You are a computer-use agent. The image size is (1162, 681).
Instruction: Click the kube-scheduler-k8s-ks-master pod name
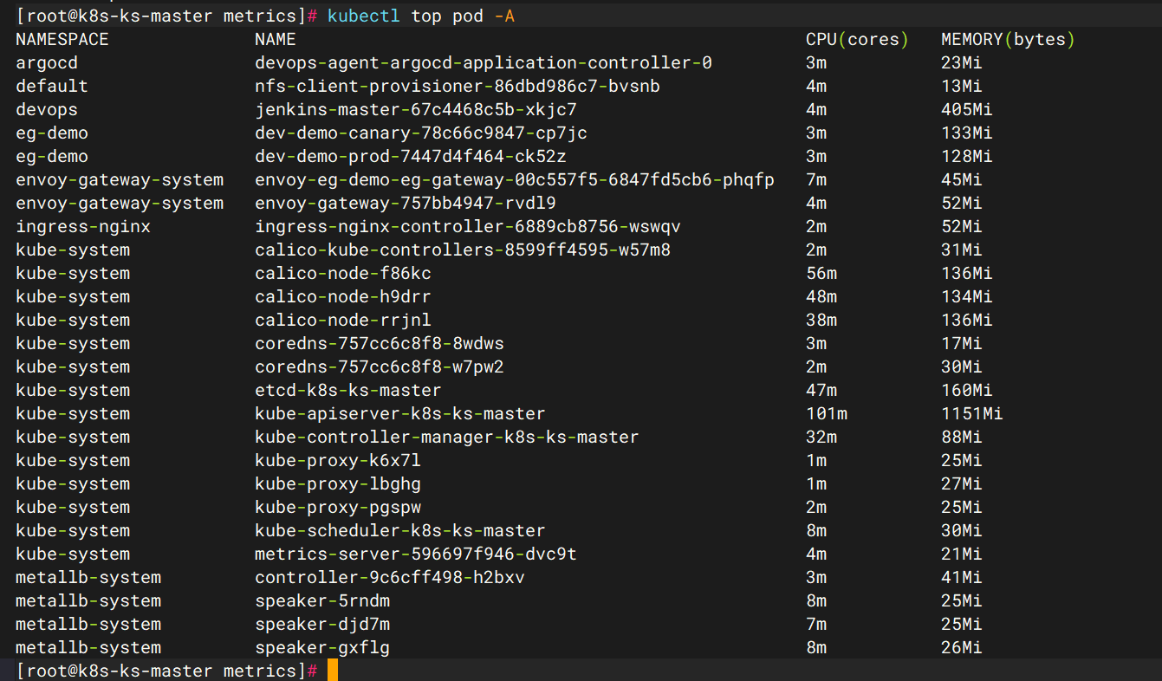click(x=400, y=531)
